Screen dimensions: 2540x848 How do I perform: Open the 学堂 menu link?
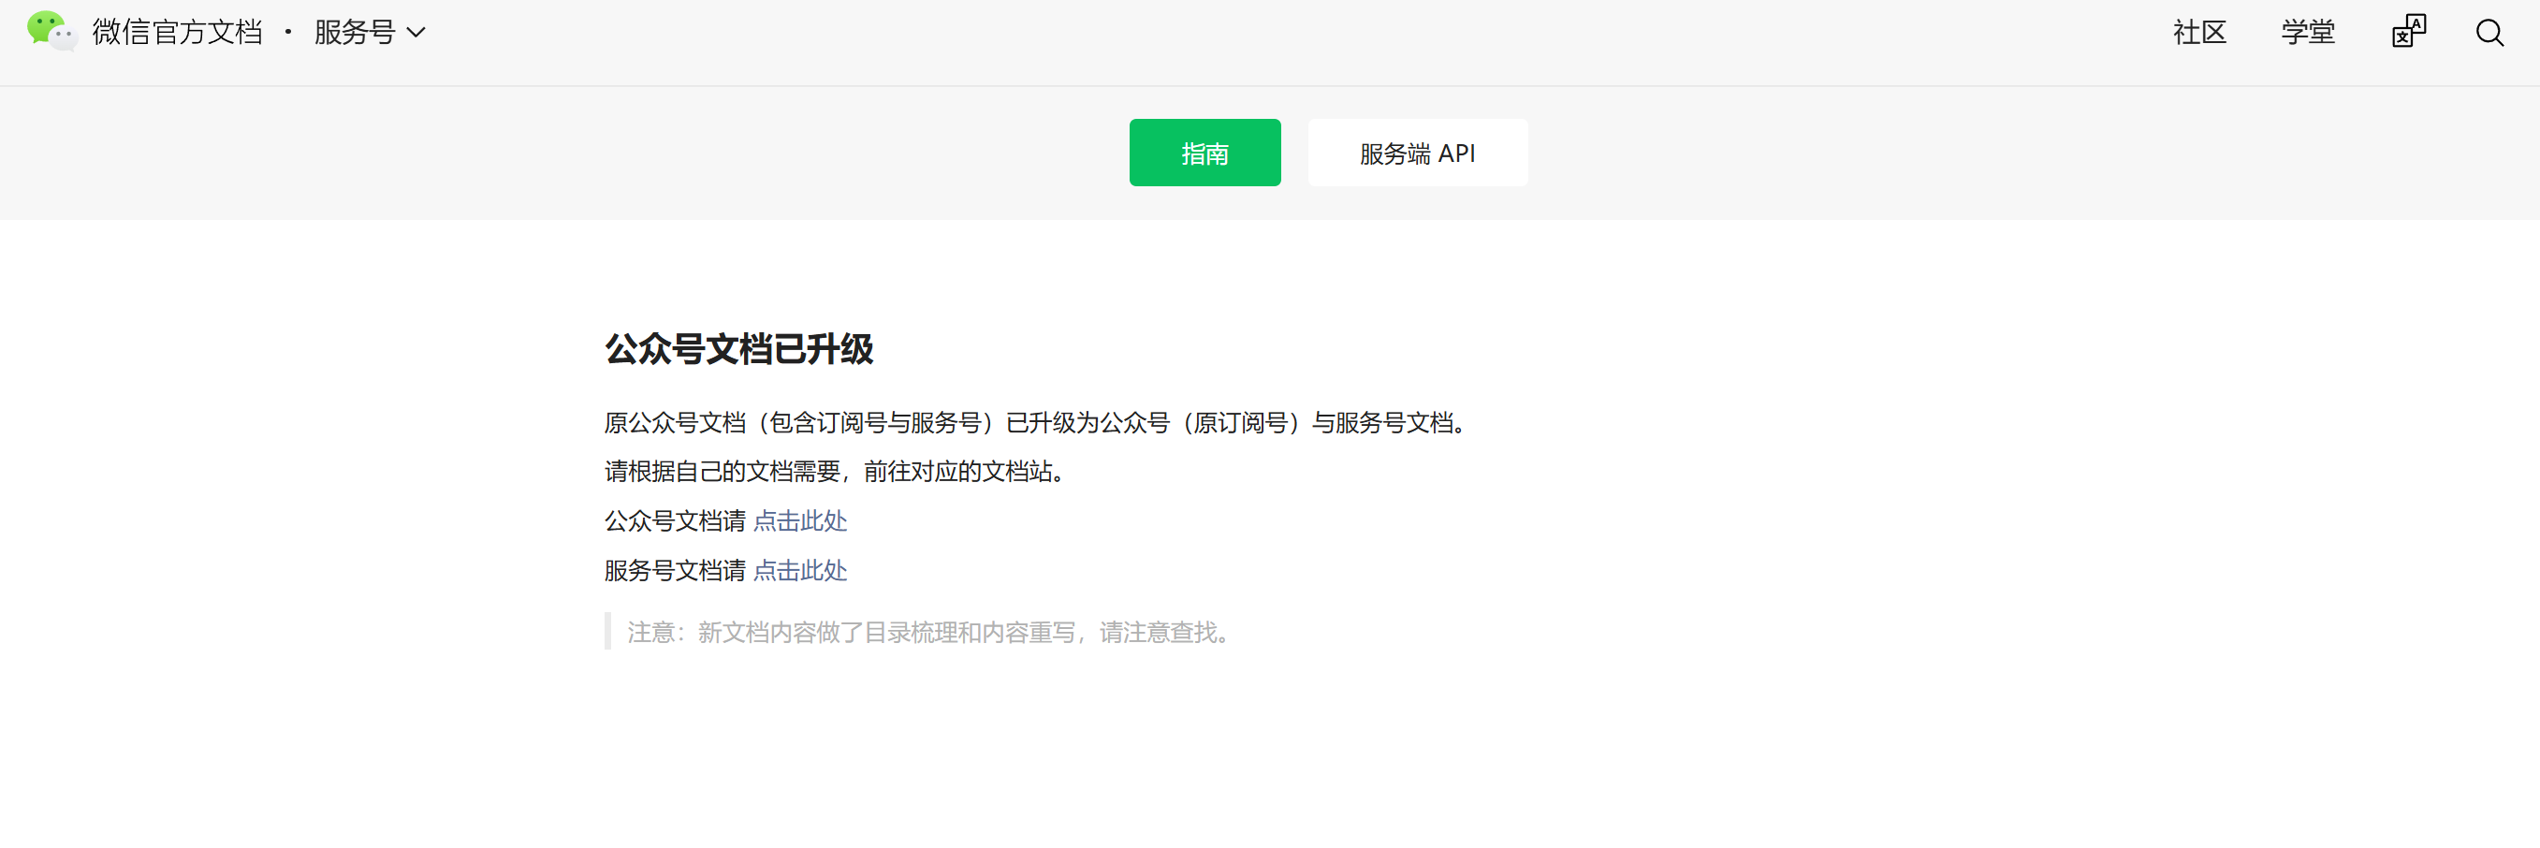(2307, 33)
